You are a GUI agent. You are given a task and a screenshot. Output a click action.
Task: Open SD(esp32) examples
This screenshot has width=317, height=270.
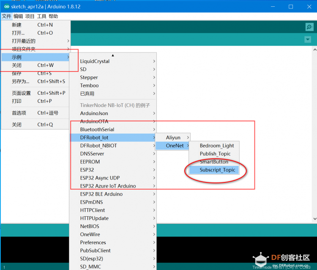tap(113, 259)
